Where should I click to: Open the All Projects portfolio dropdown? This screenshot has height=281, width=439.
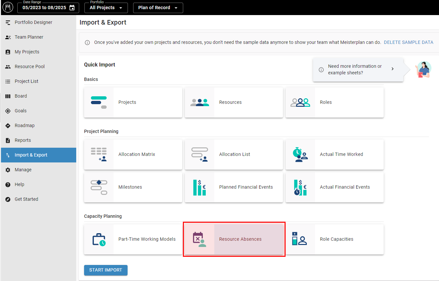pos(106,8)
